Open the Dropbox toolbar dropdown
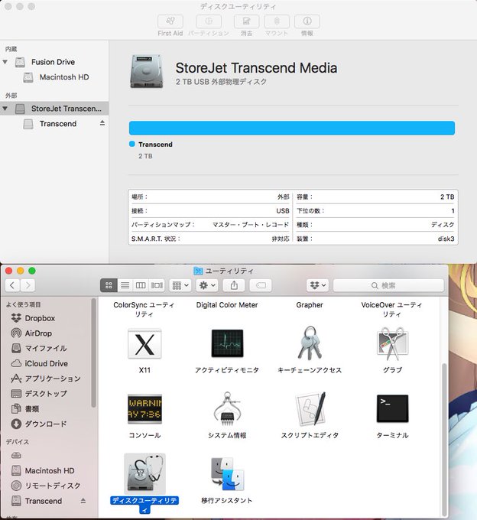The image size is (477, 520). coord(317,285)
